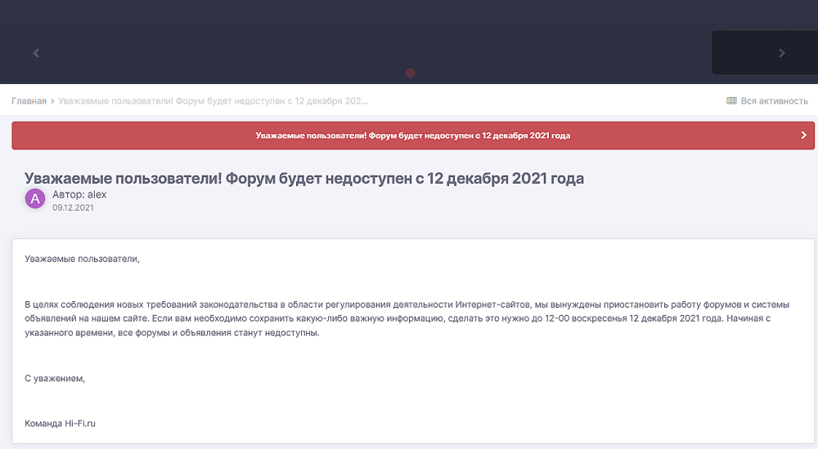Screen dimensions: 818x449
Task: Click the breadcrumb chevron after Главная
Action: pyautogui.click(x=52, y=101)
